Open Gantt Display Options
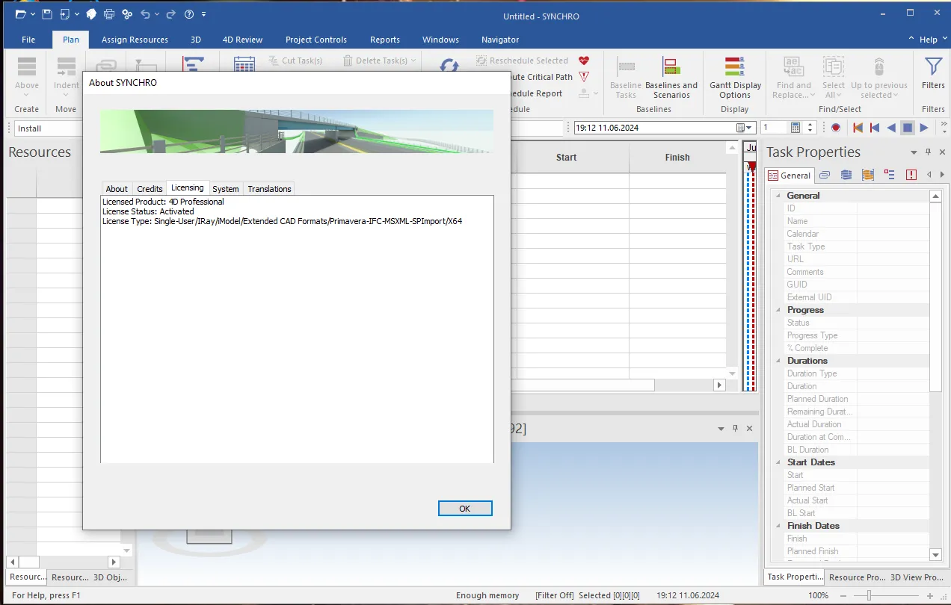The height and width of the screenshot is (605, 951). pyautogui.click(x=735, y=78)
